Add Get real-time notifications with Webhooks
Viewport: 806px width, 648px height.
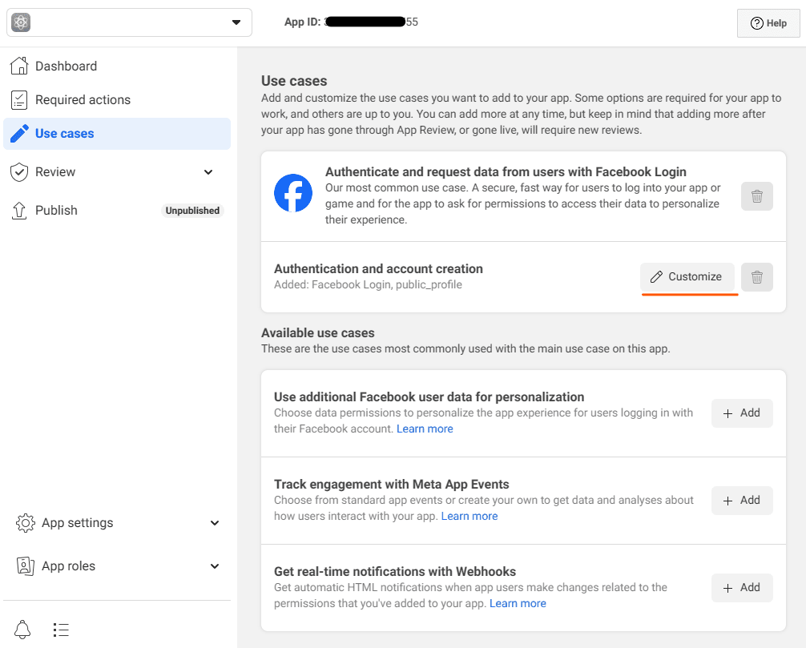click(x=742, y=588)
